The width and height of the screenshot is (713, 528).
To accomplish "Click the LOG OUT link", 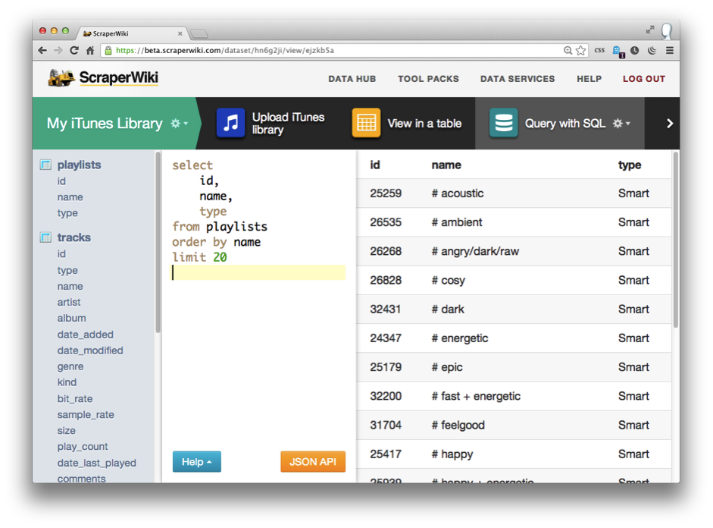I will click(x=644, y=79).
